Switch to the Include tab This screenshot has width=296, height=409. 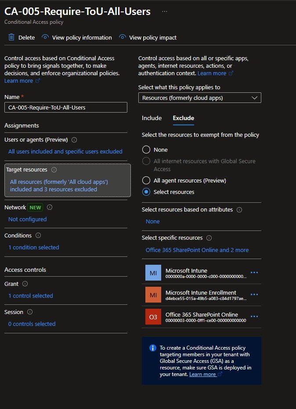[152, 118]
